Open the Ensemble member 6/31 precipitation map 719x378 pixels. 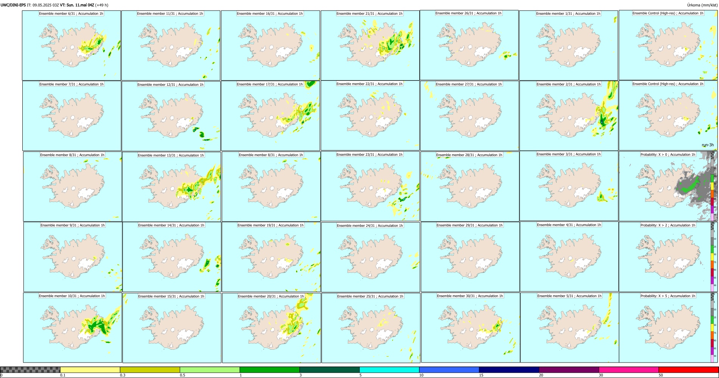72,45
